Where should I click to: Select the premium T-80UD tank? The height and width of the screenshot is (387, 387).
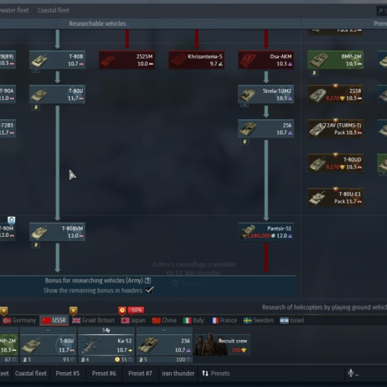click(335, 163)
